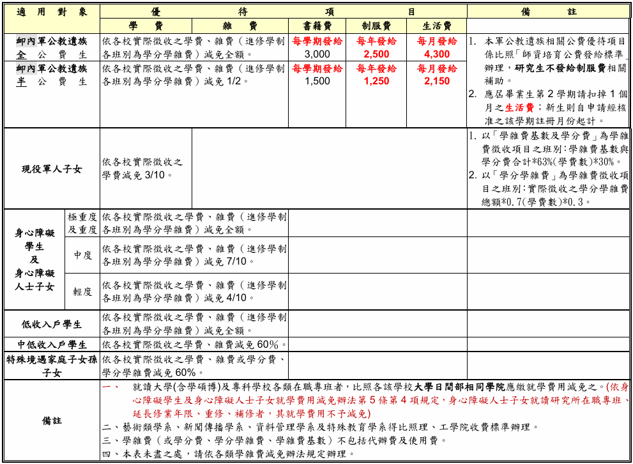Click the "學費" sub-header

(146, 26)
